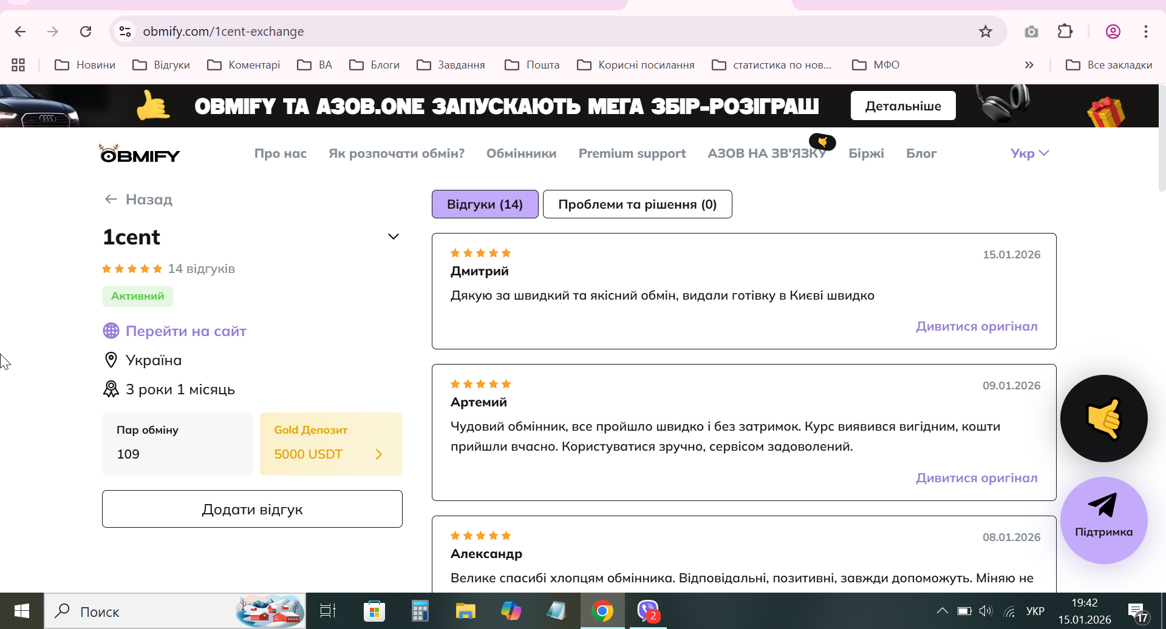This screenshot has height=629, width=1166.
Task: Open the Windows Start menu
Action: pos(22,611)
